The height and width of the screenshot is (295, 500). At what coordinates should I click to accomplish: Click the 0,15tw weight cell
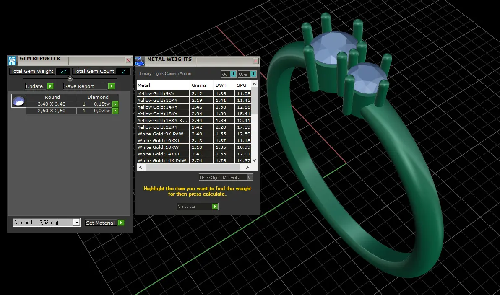(102, 104)
